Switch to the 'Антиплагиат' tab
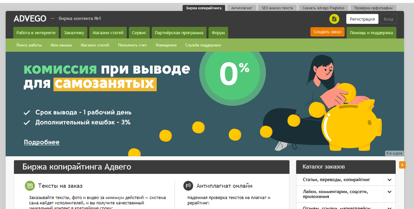 click(x=241, y=8)
